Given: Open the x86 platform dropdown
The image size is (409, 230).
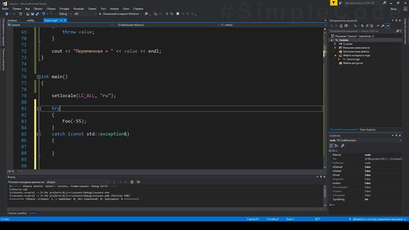Looking at the screenshot, I should pos(85,14).
